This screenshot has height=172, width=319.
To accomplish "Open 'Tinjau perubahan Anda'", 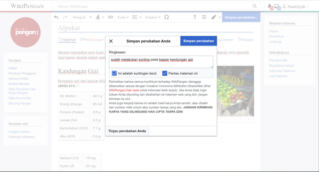I will coord(127,131).
